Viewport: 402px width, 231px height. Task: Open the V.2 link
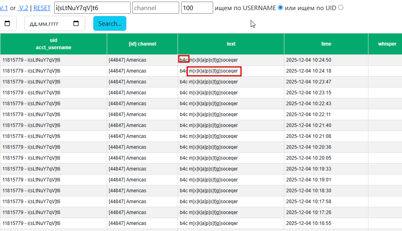pos(23,8)
